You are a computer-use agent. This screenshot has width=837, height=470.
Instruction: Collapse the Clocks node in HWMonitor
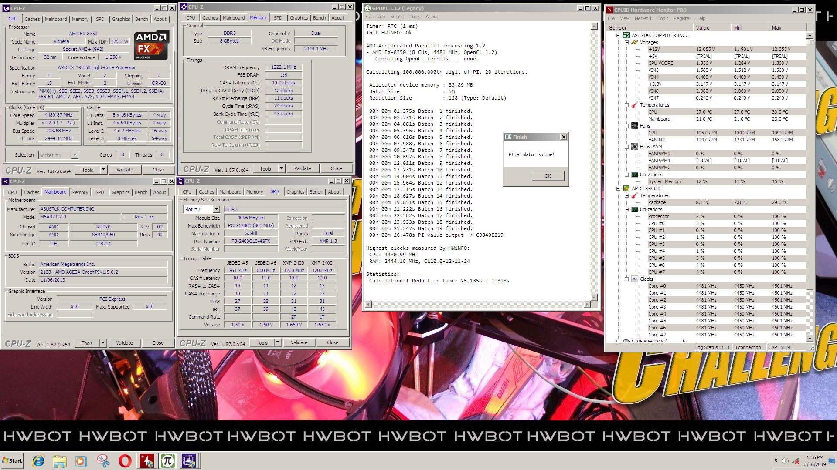click(x=626, y=279)
